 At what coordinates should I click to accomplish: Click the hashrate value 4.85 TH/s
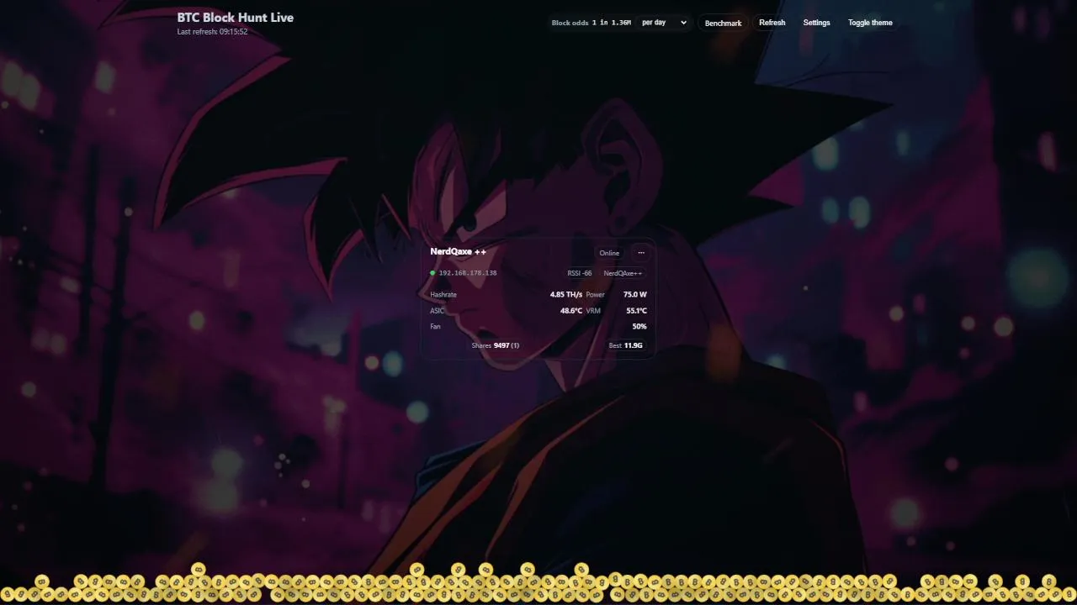pyautogui.click(x=566, y=295)
